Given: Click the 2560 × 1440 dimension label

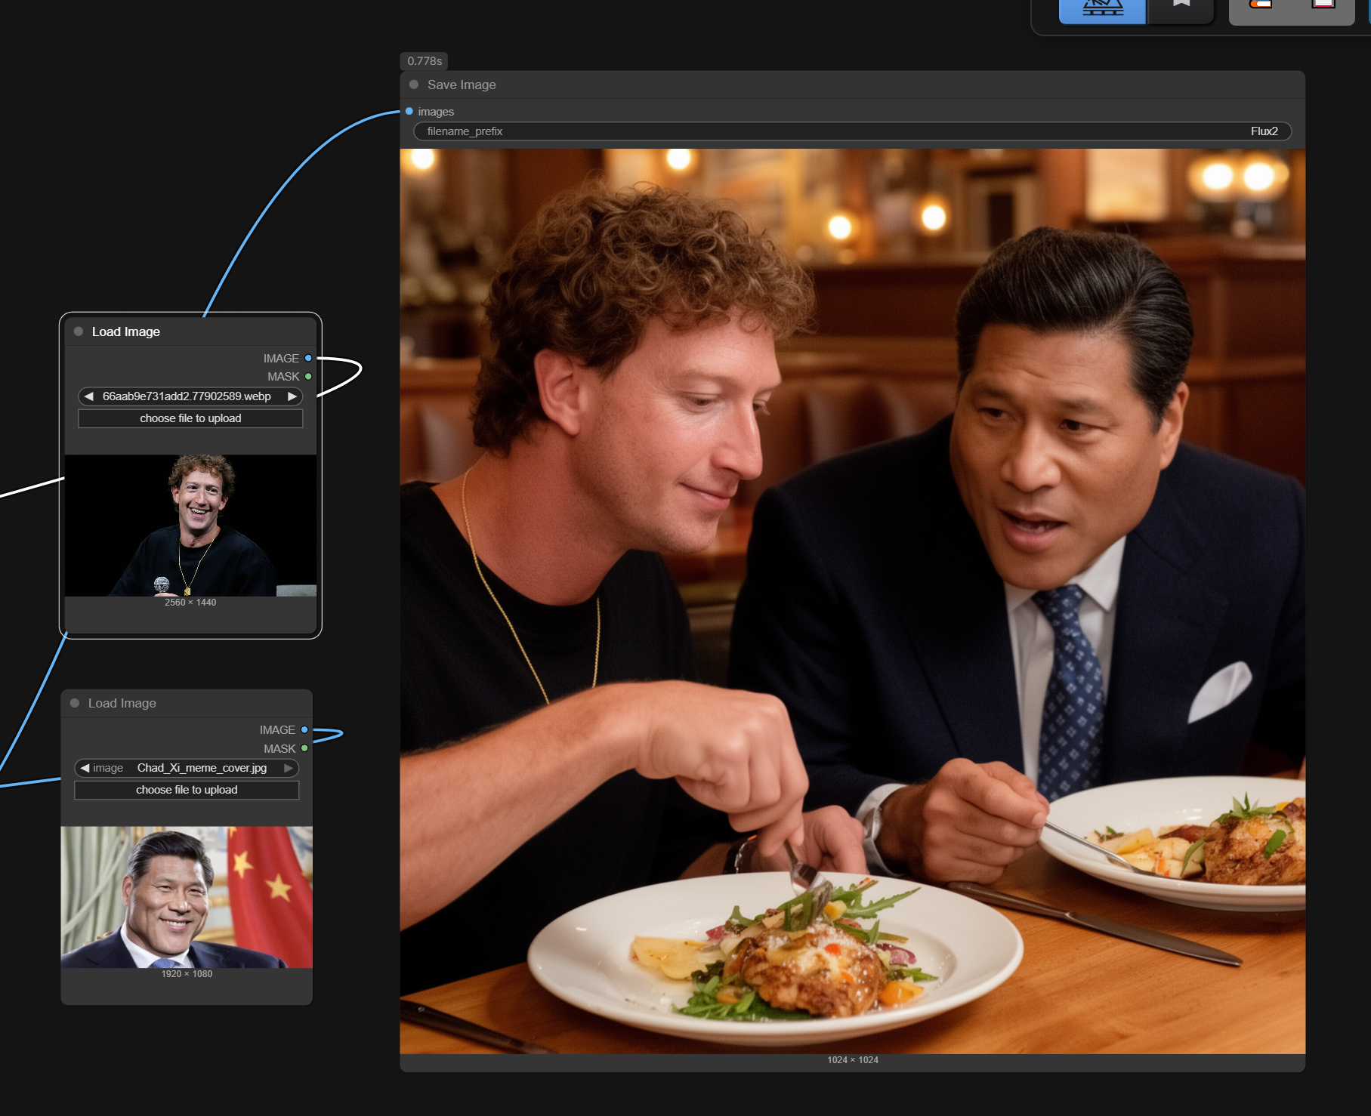Looking at the screenshot, I should click(190, 603).
